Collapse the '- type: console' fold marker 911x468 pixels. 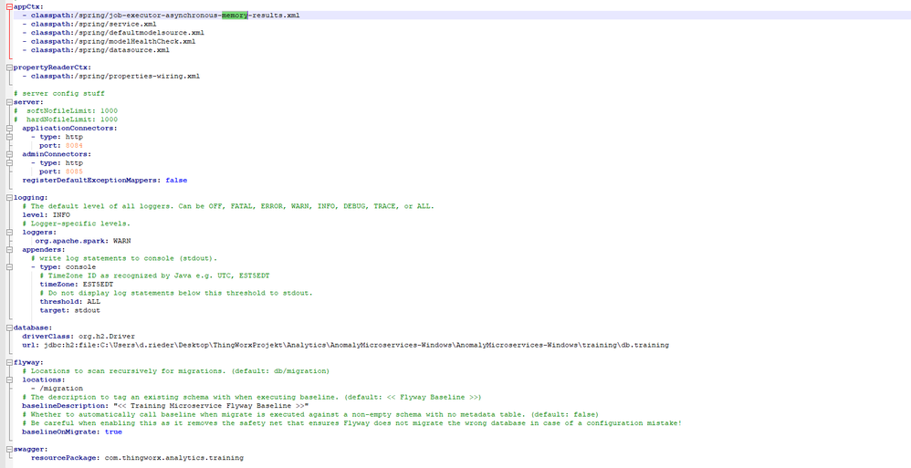[9, 267]
